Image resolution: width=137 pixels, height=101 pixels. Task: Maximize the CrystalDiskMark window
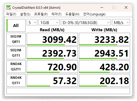[x=114, y=7]
